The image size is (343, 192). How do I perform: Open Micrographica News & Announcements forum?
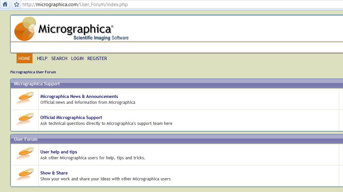pyautogui.click(x=79, y=96)
